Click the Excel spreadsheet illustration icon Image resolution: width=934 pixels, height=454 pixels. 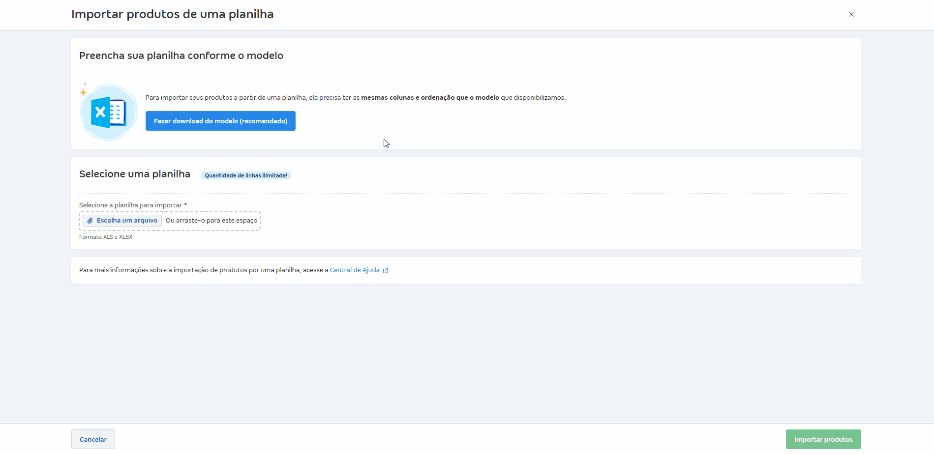click(109, 113)
